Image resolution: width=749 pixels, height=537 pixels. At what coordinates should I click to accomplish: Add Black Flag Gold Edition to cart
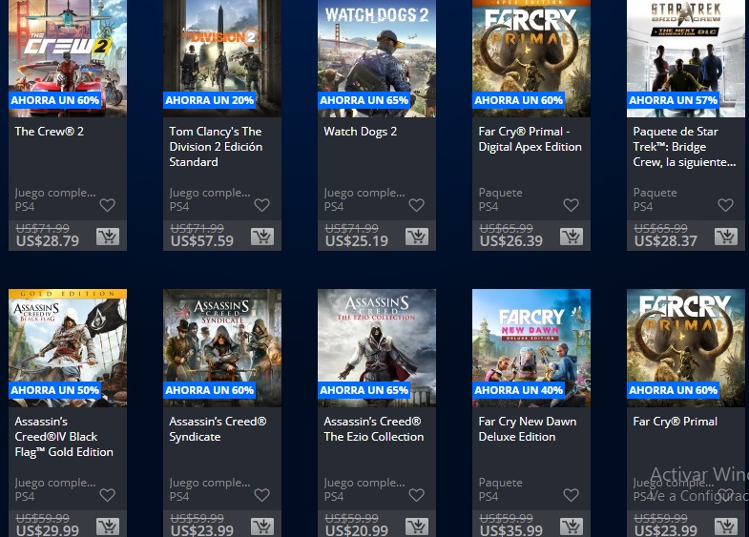pos(108,527)
